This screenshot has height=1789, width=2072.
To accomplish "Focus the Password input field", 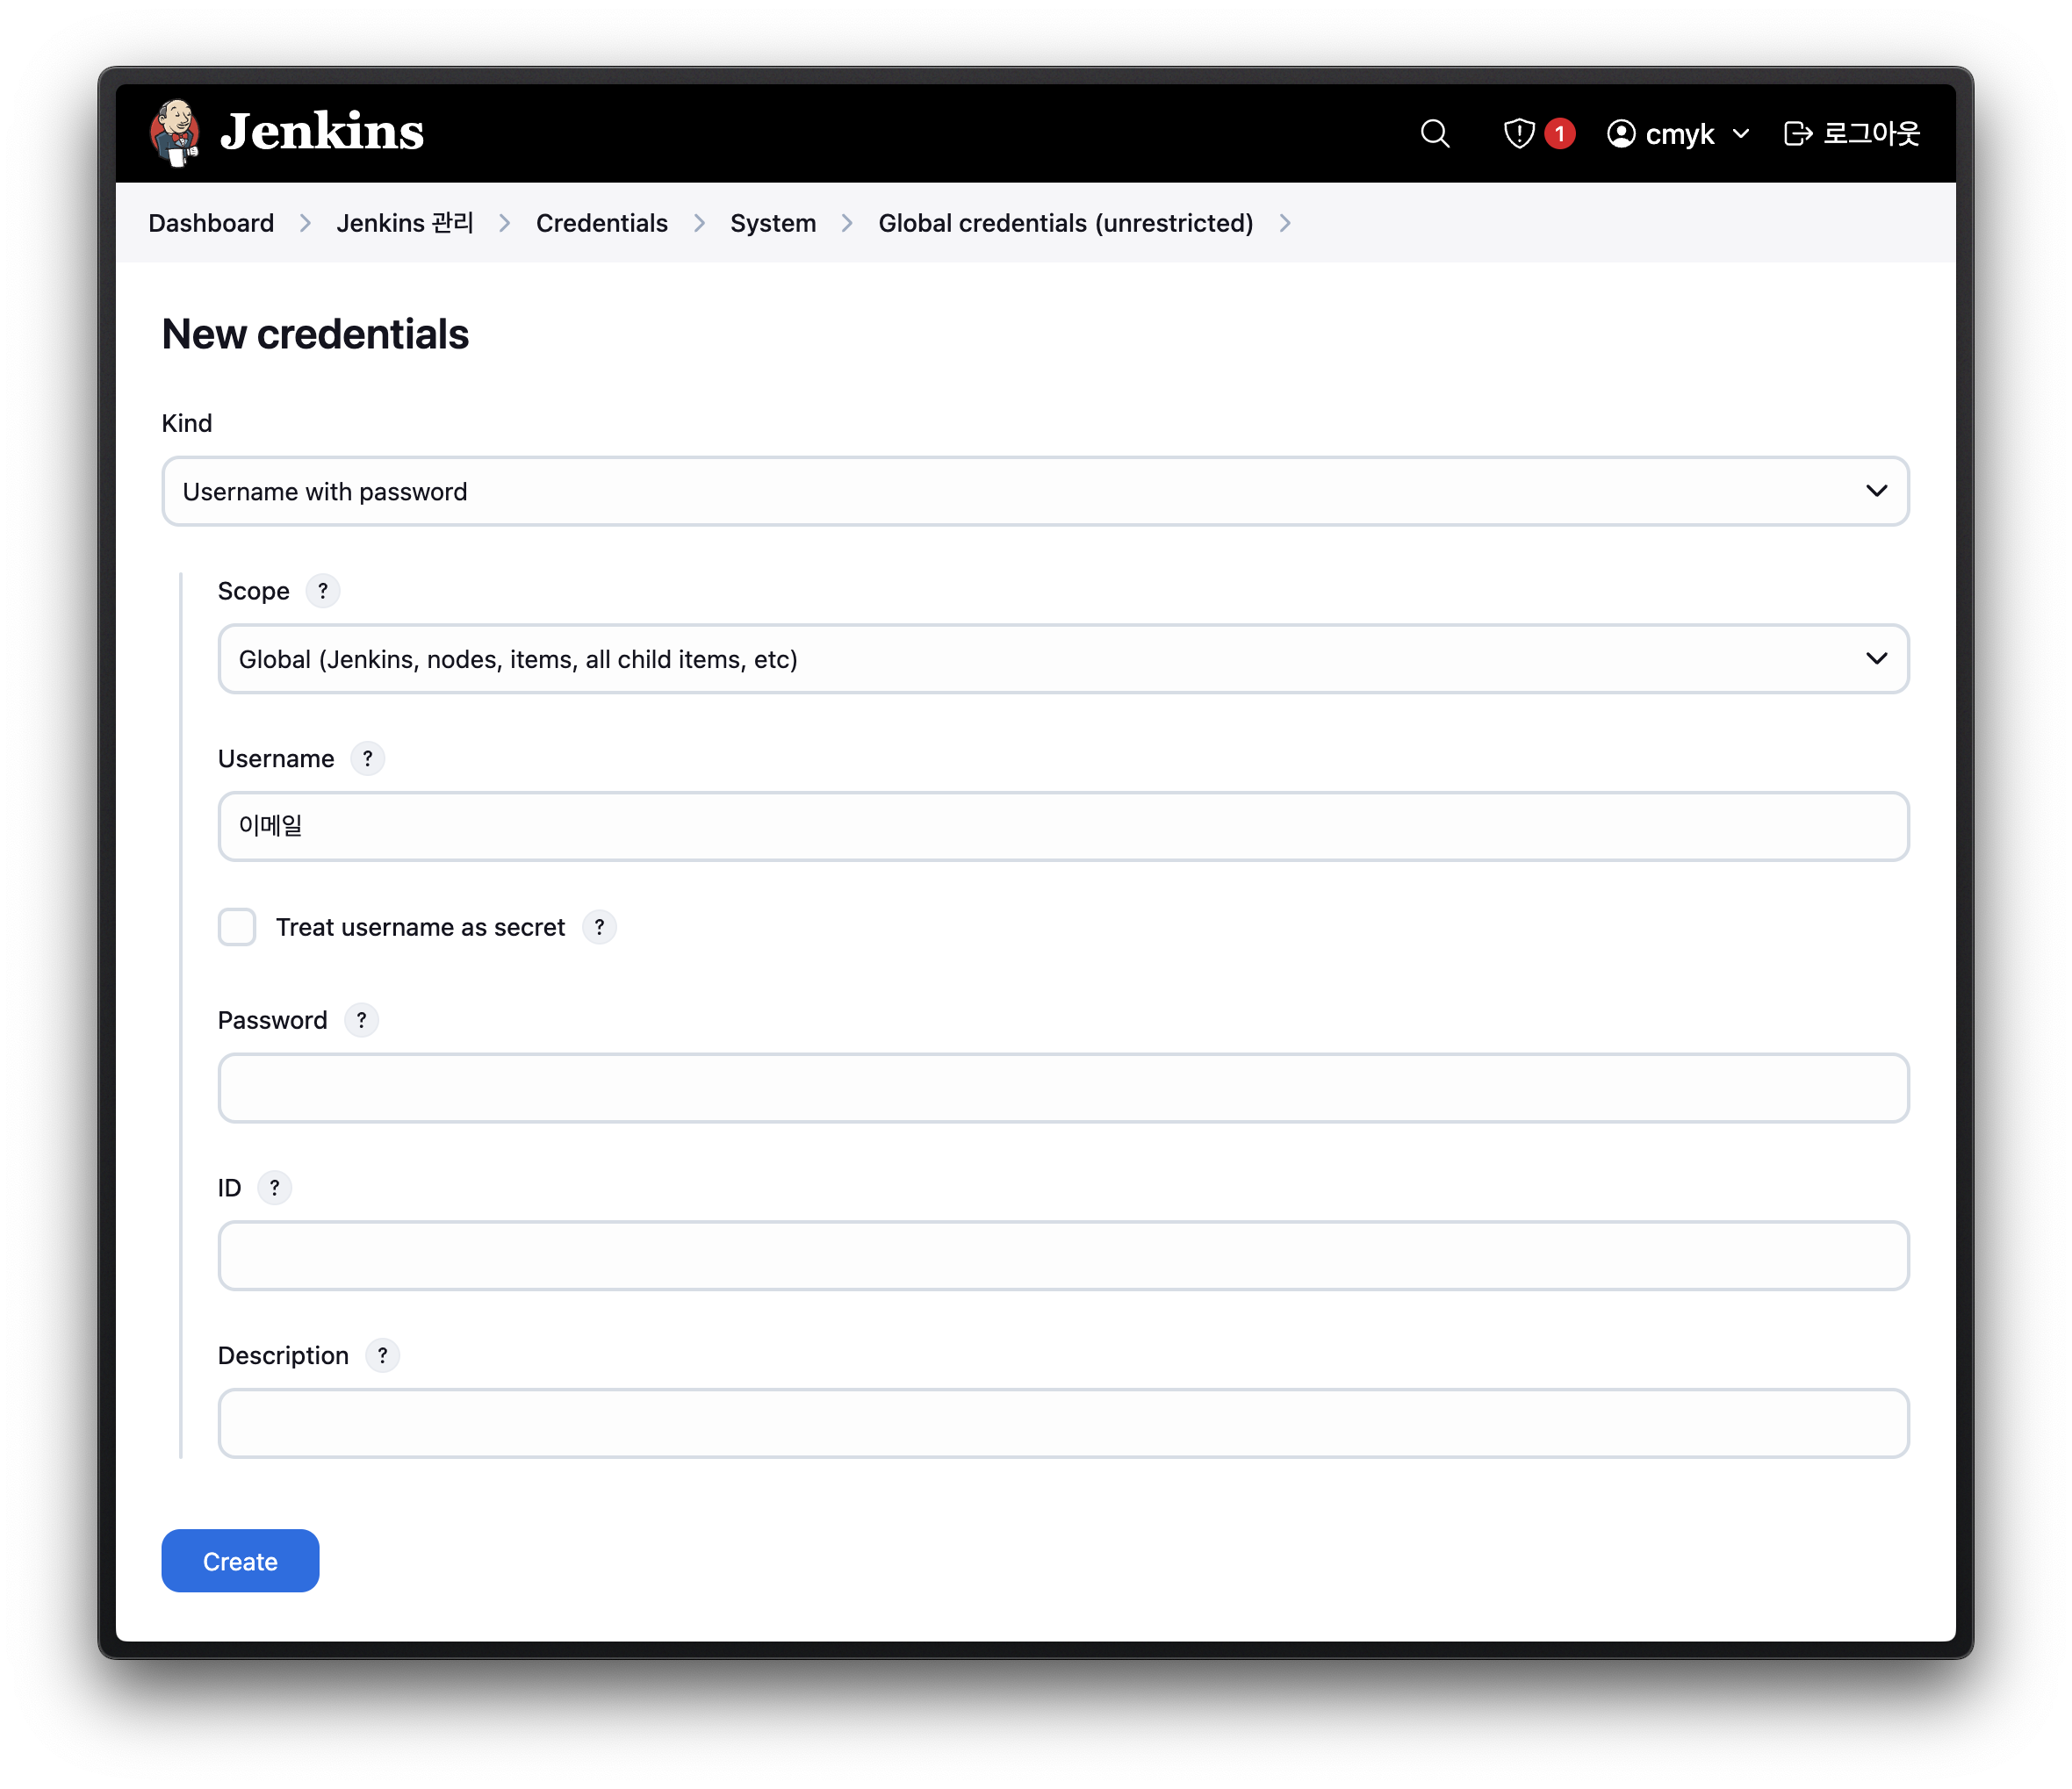I will tap(1063, 1088).
